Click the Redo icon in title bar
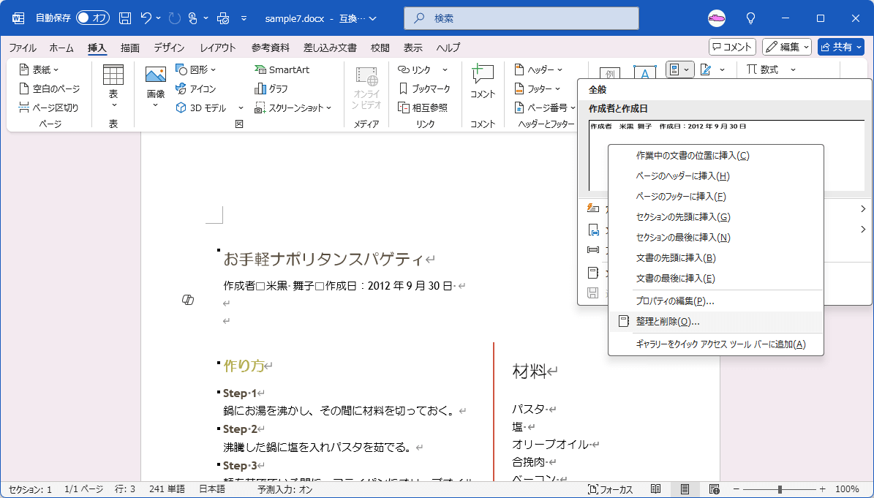 pyautogui.click(x=175, y=18)
